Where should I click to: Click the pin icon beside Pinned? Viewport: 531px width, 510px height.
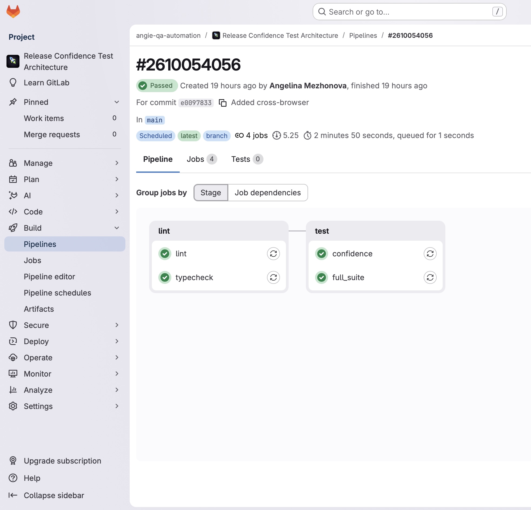[x=13, y=102]
